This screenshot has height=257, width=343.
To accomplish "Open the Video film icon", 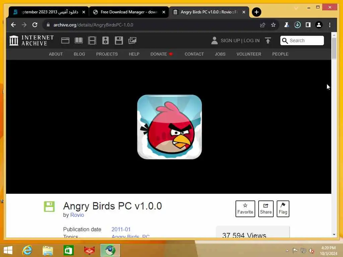I will coord(92,40).
